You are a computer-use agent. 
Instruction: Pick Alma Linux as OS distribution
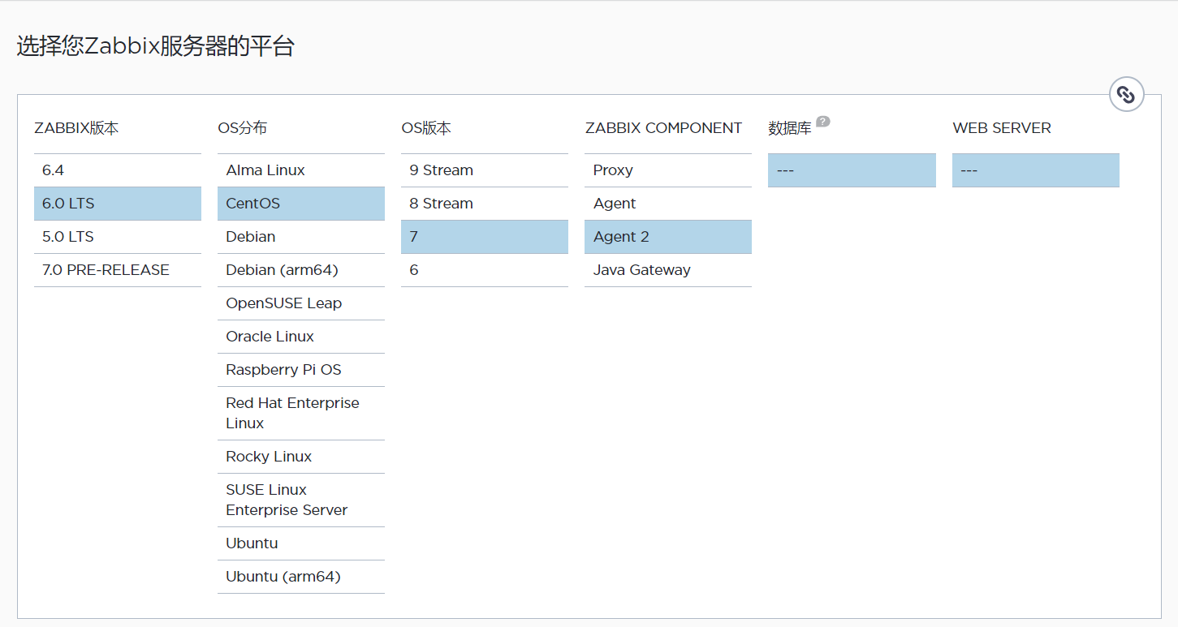point(301,170)
